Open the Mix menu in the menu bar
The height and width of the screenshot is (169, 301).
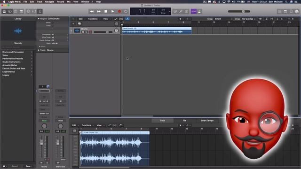(x=69, y=2)
